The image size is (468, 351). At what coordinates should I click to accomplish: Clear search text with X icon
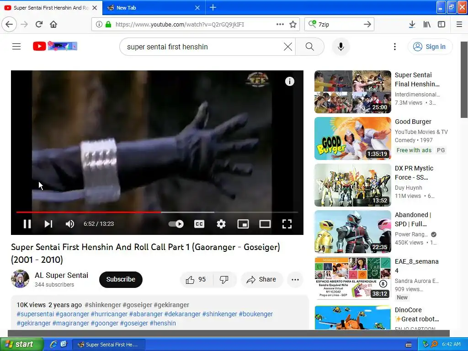(288, 47)
